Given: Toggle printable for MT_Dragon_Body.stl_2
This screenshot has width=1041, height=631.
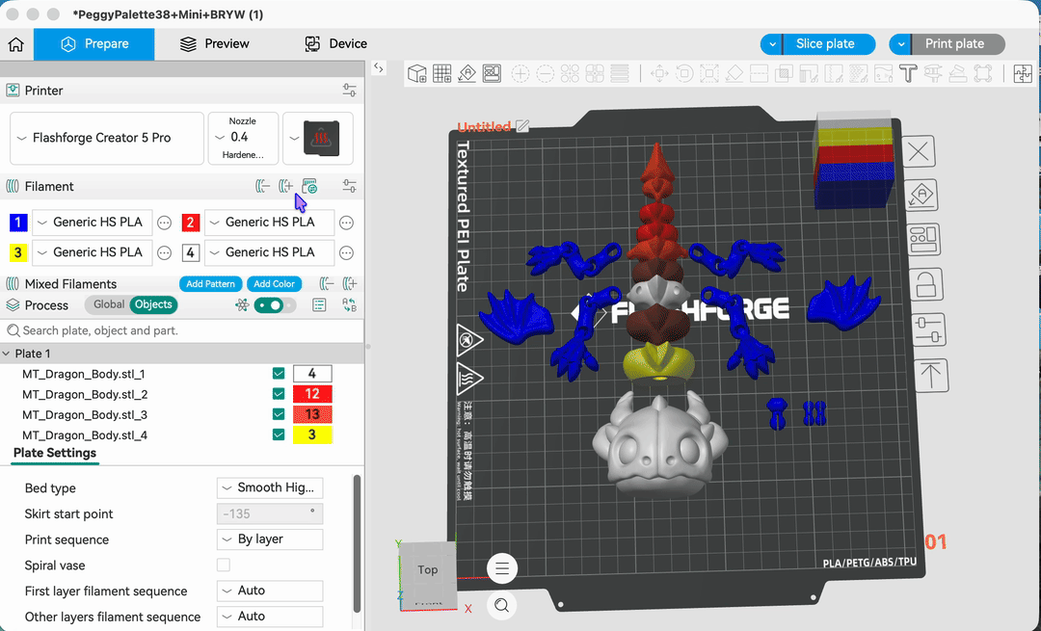Looking at the screenshot, I should click(279, 394).
